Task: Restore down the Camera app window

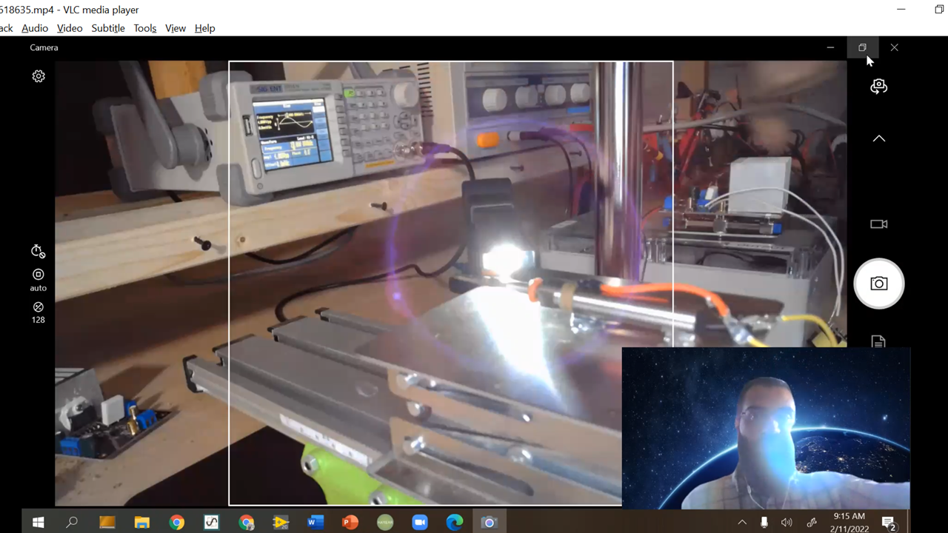Action: (x=862, y=47)
